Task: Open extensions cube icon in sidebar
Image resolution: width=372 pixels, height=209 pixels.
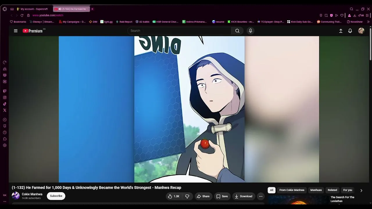Action: 5,139
